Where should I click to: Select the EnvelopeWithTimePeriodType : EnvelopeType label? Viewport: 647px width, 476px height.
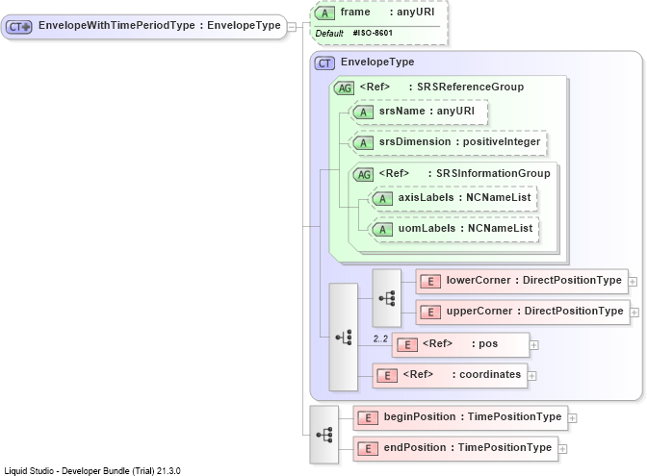point(159,26)
